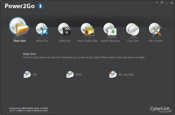Minimize the Power2Go window
Screen dimensions: 175x115
coord(167,3)
